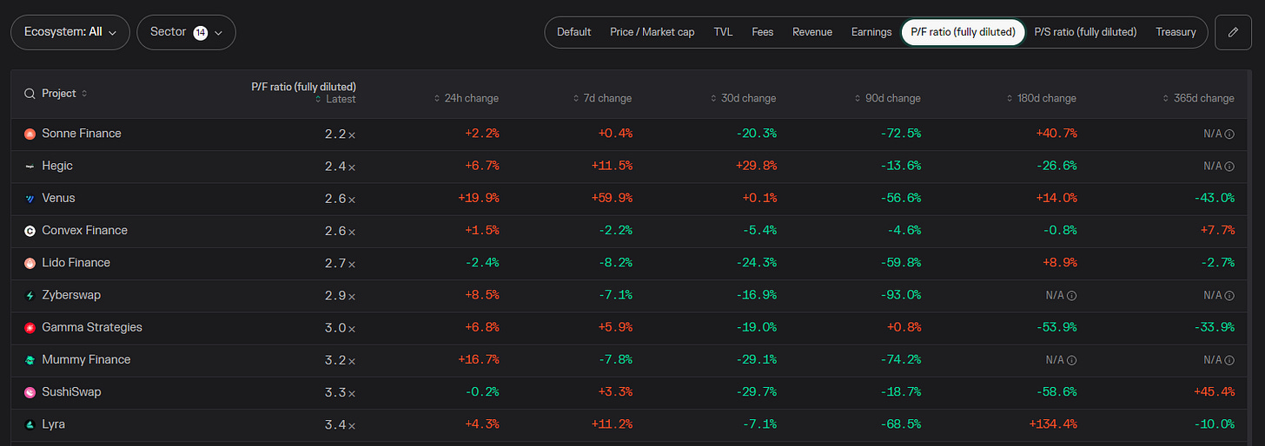Open the Hegic project link

click(x=57, y=166)
